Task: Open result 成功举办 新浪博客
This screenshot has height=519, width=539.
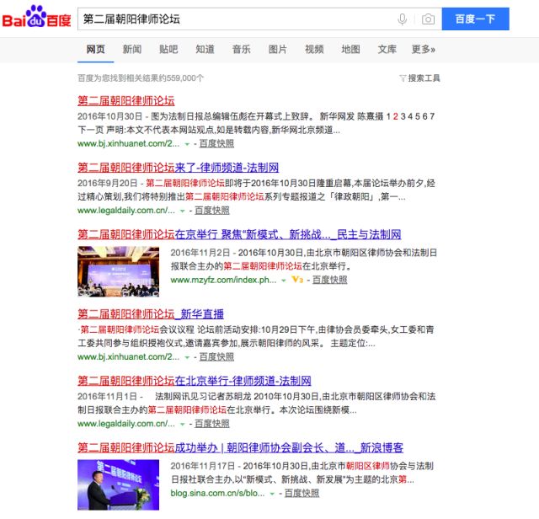Action: click(x=240, y=447)
